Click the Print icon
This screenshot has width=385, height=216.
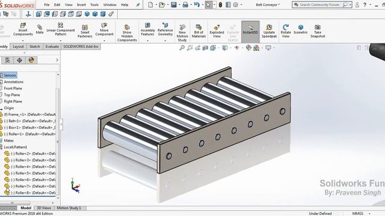(x=185, y=5)
